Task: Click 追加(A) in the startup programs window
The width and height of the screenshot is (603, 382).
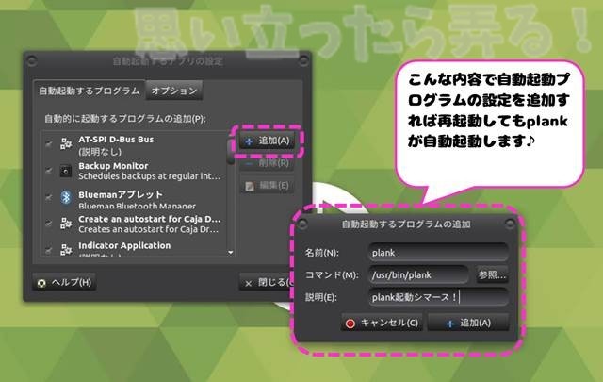Action: 267,141
